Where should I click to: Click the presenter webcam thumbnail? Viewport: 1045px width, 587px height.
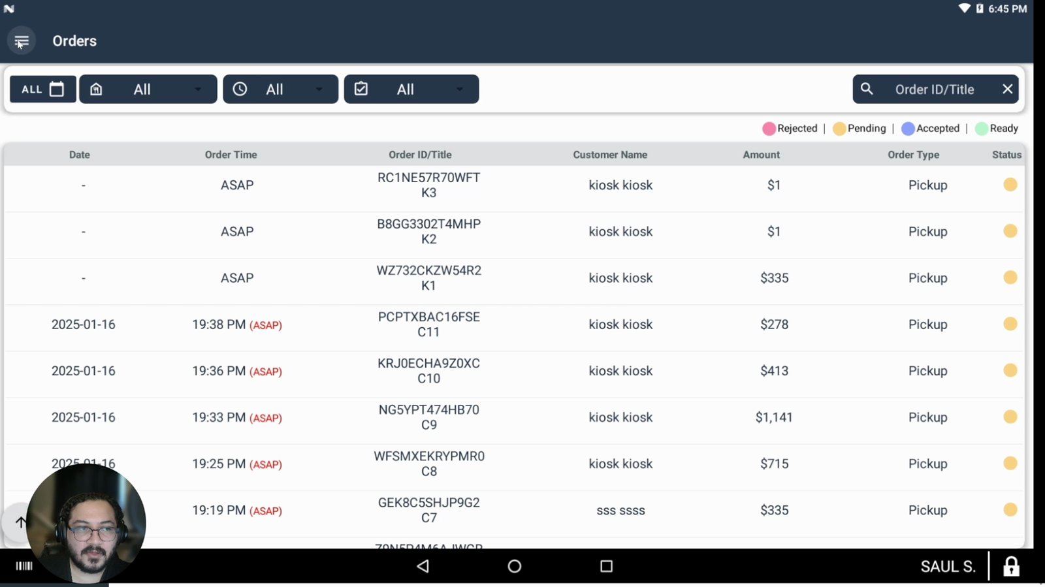pyautogui.click(x=86, y=523)
